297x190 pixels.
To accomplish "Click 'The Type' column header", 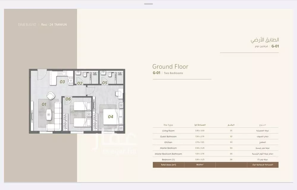I will [x=168, y=125].
